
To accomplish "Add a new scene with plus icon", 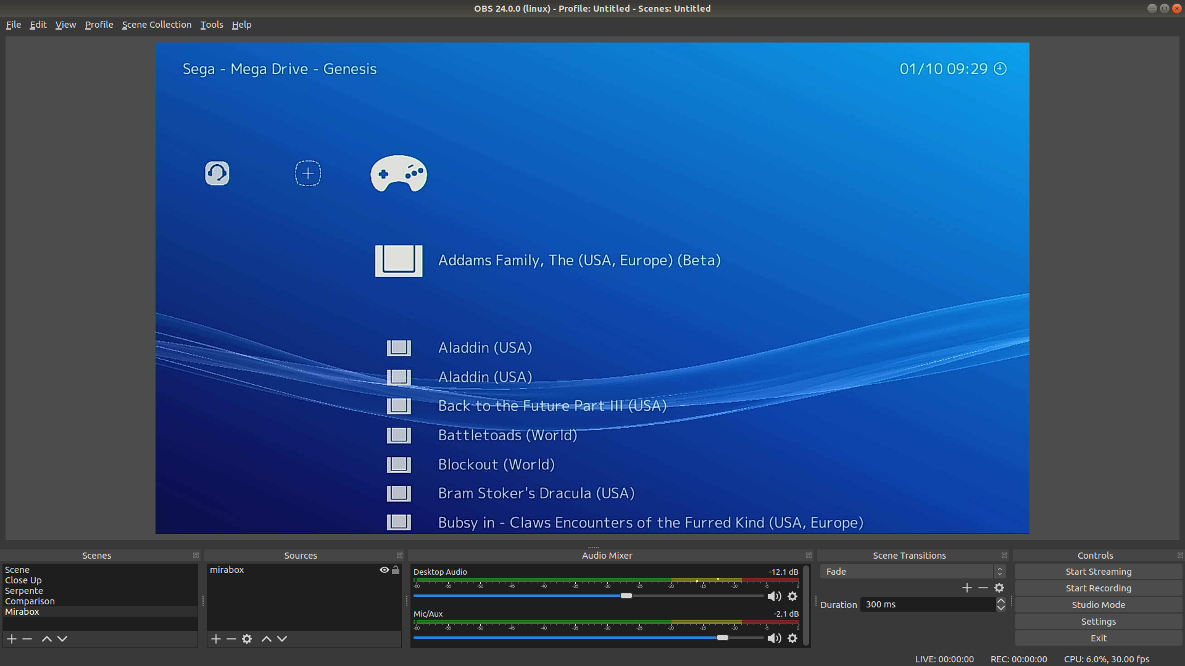I will click(12, 639).
